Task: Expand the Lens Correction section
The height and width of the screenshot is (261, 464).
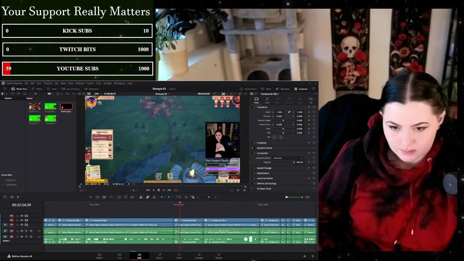Action: coord(265,178)
